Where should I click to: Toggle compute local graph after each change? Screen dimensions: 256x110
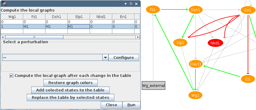11,76
